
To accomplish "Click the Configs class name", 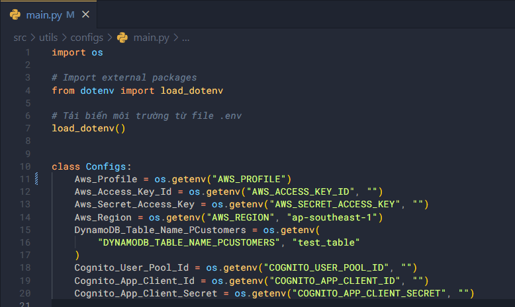I will [108, 166].
